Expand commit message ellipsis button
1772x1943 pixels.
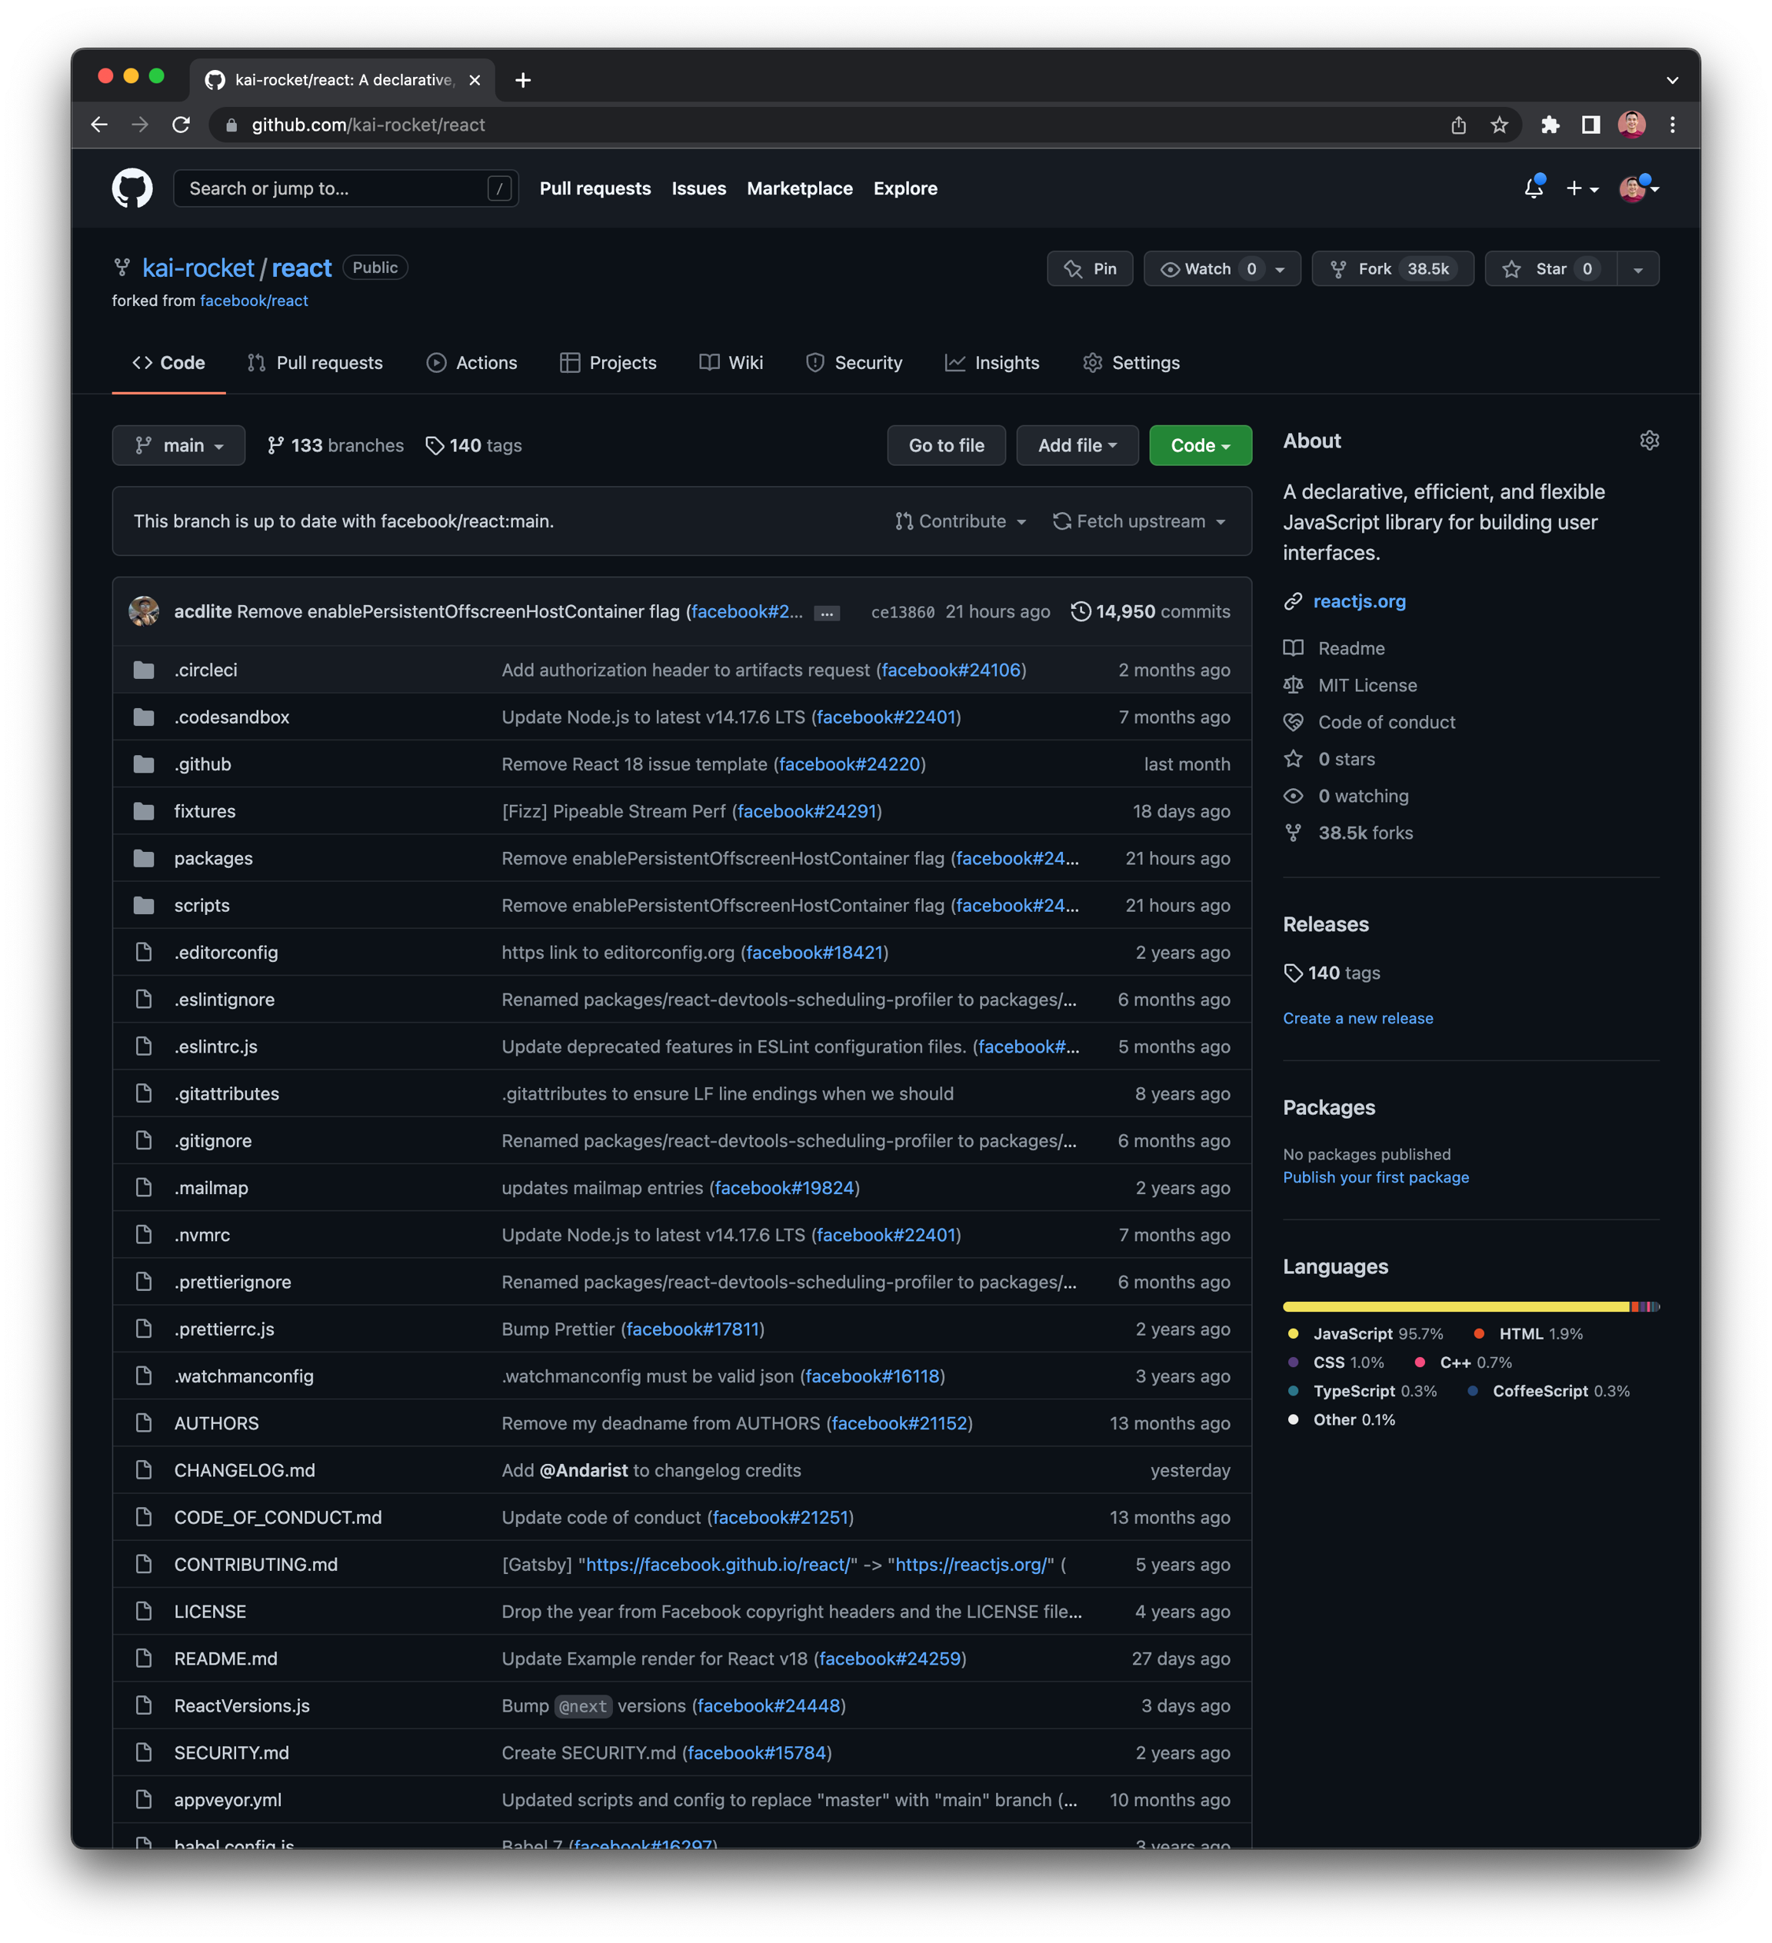coord(826,613)
